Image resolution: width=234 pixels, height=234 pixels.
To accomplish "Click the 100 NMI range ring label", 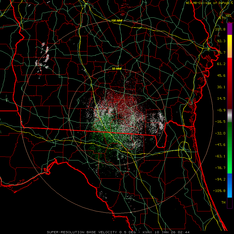I will (117, 21).
